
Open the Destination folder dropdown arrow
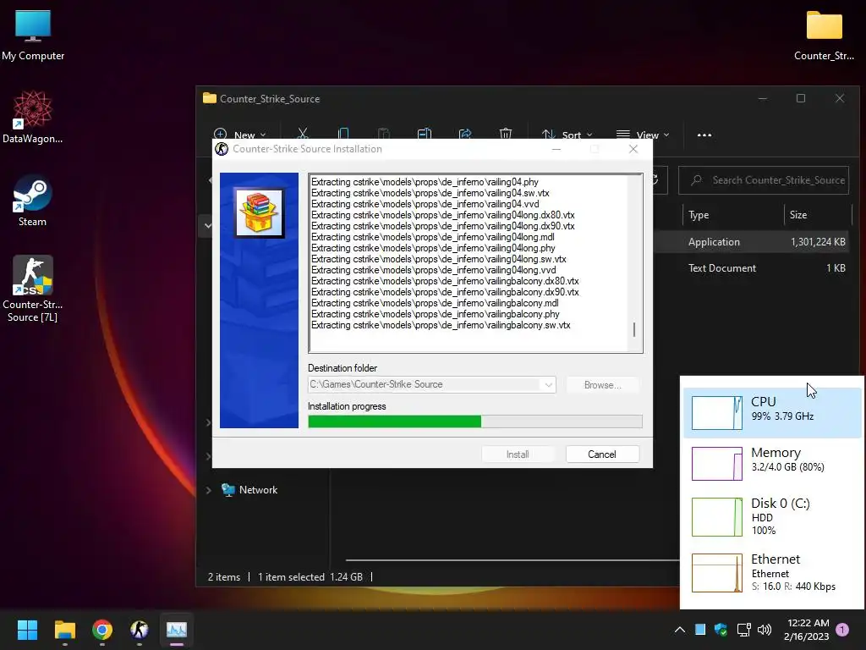point(548,385)
